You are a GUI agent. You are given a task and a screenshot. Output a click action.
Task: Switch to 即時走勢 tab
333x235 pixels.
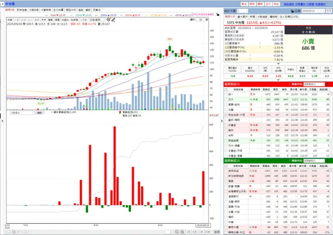22,10
